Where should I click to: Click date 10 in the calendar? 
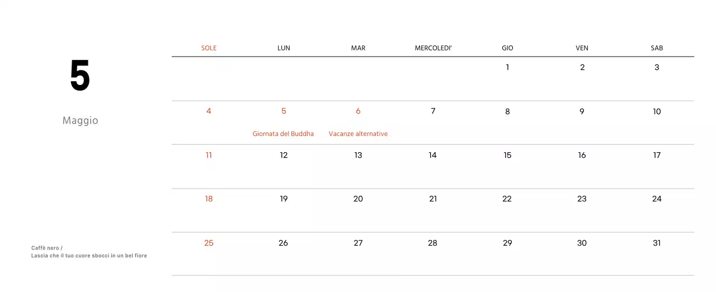(657, 112)
